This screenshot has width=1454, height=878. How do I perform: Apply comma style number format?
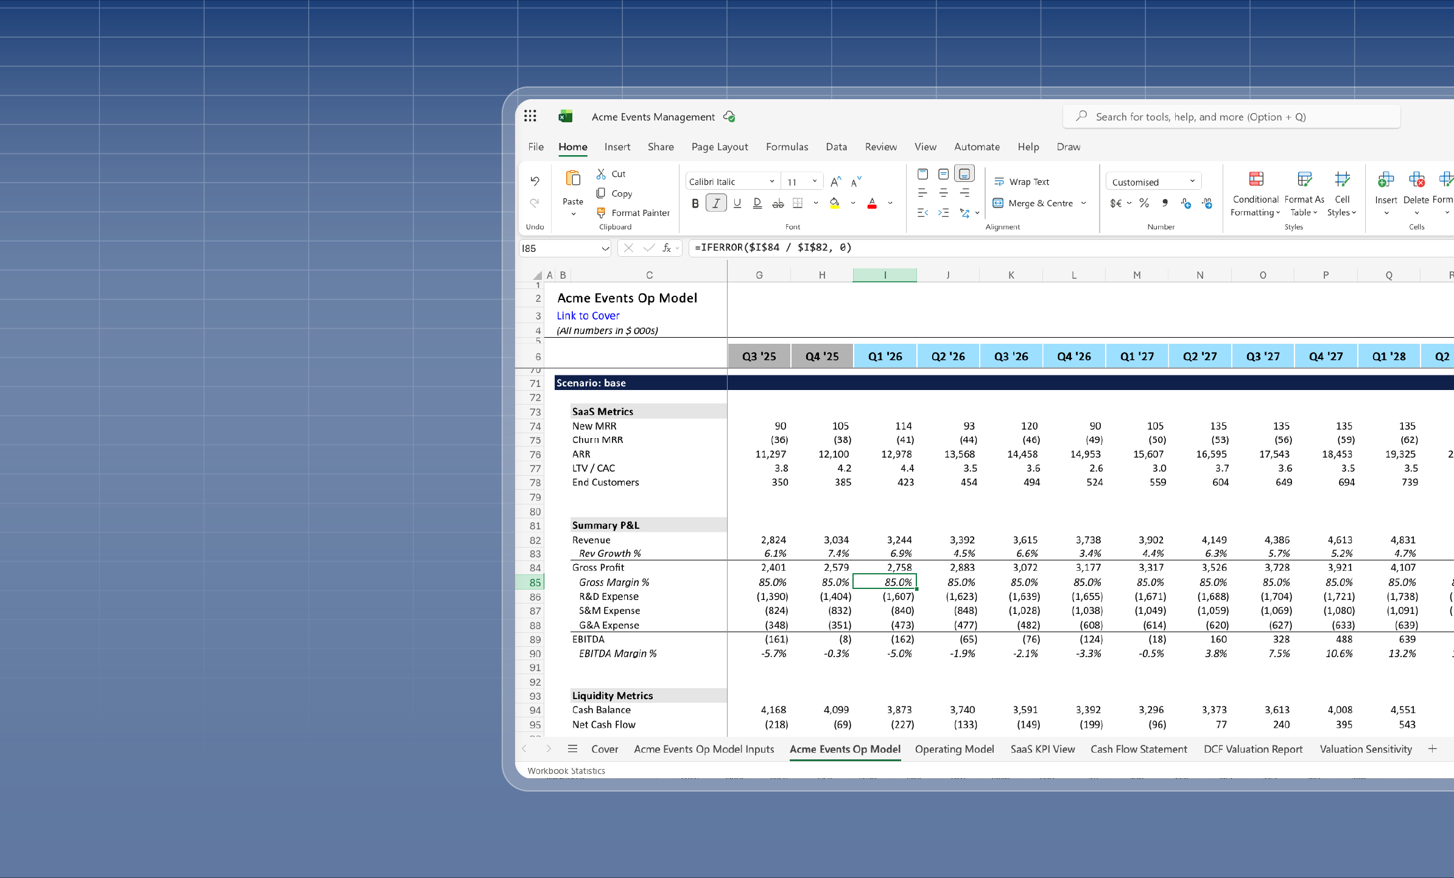pyautogui.click(x=1165, y=203)
